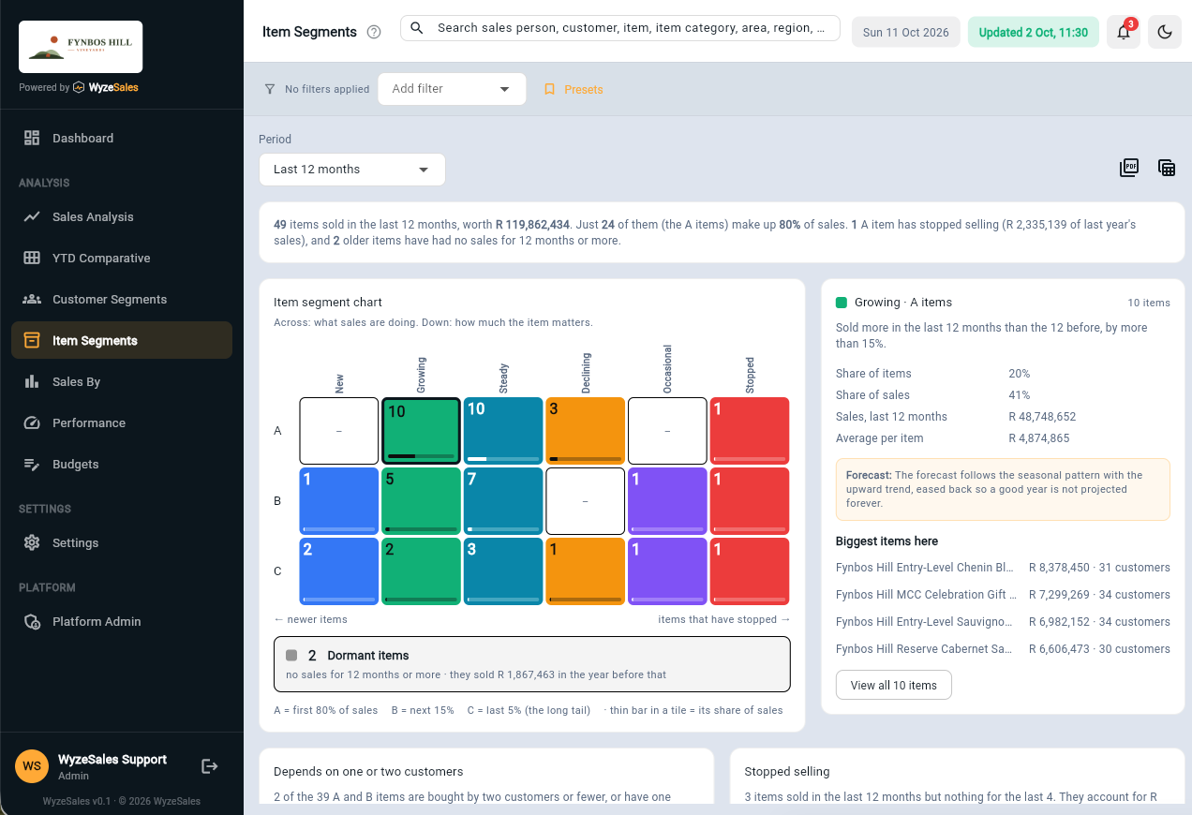Select the C Stopped red tile

(750, 571)
